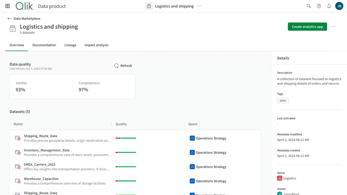Click the Metadata modified date value
347x195 pixels.
tap(293, 140)
